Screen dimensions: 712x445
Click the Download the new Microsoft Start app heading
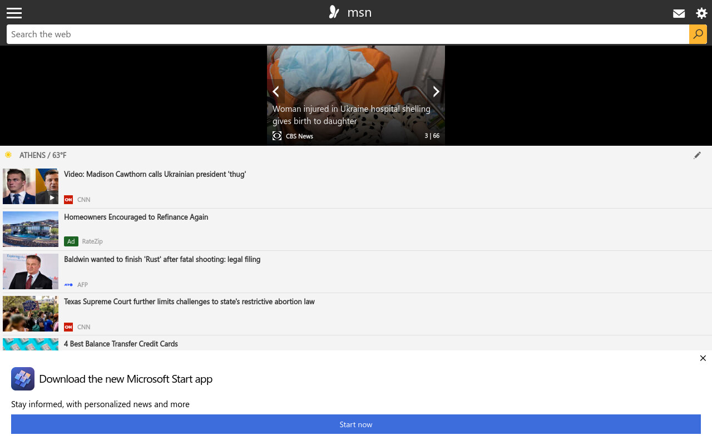coord(126,379)
